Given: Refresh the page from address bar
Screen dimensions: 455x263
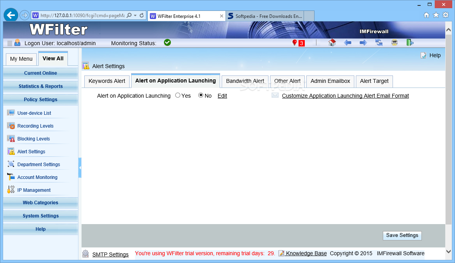Looking at the screenshot, I should [x=142, y=15].
